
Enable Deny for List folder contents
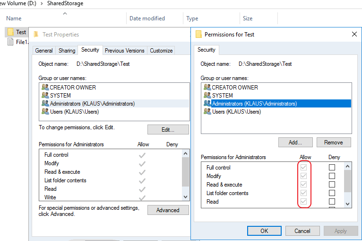[332, 193]
